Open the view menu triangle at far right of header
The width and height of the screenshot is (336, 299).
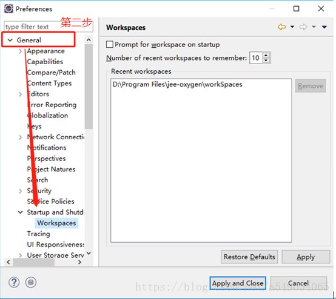pyautogui.click(x=324, y=27)
